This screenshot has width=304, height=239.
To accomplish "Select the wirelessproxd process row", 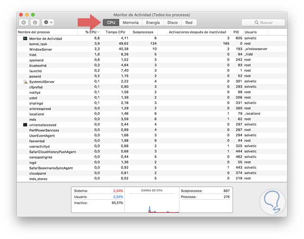I will click(x=152, y=109).
